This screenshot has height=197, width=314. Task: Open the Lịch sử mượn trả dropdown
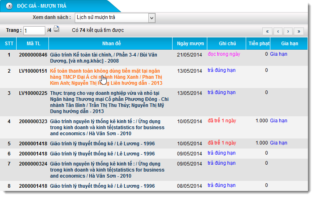(115, 18)
